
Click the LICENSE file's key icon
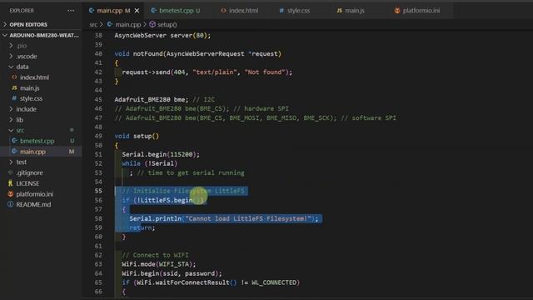[x=11, y=183]
